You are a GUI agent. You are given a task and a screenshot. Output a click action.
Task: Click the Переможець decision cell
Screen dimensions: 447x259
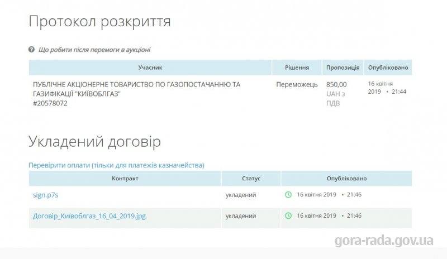297,85
